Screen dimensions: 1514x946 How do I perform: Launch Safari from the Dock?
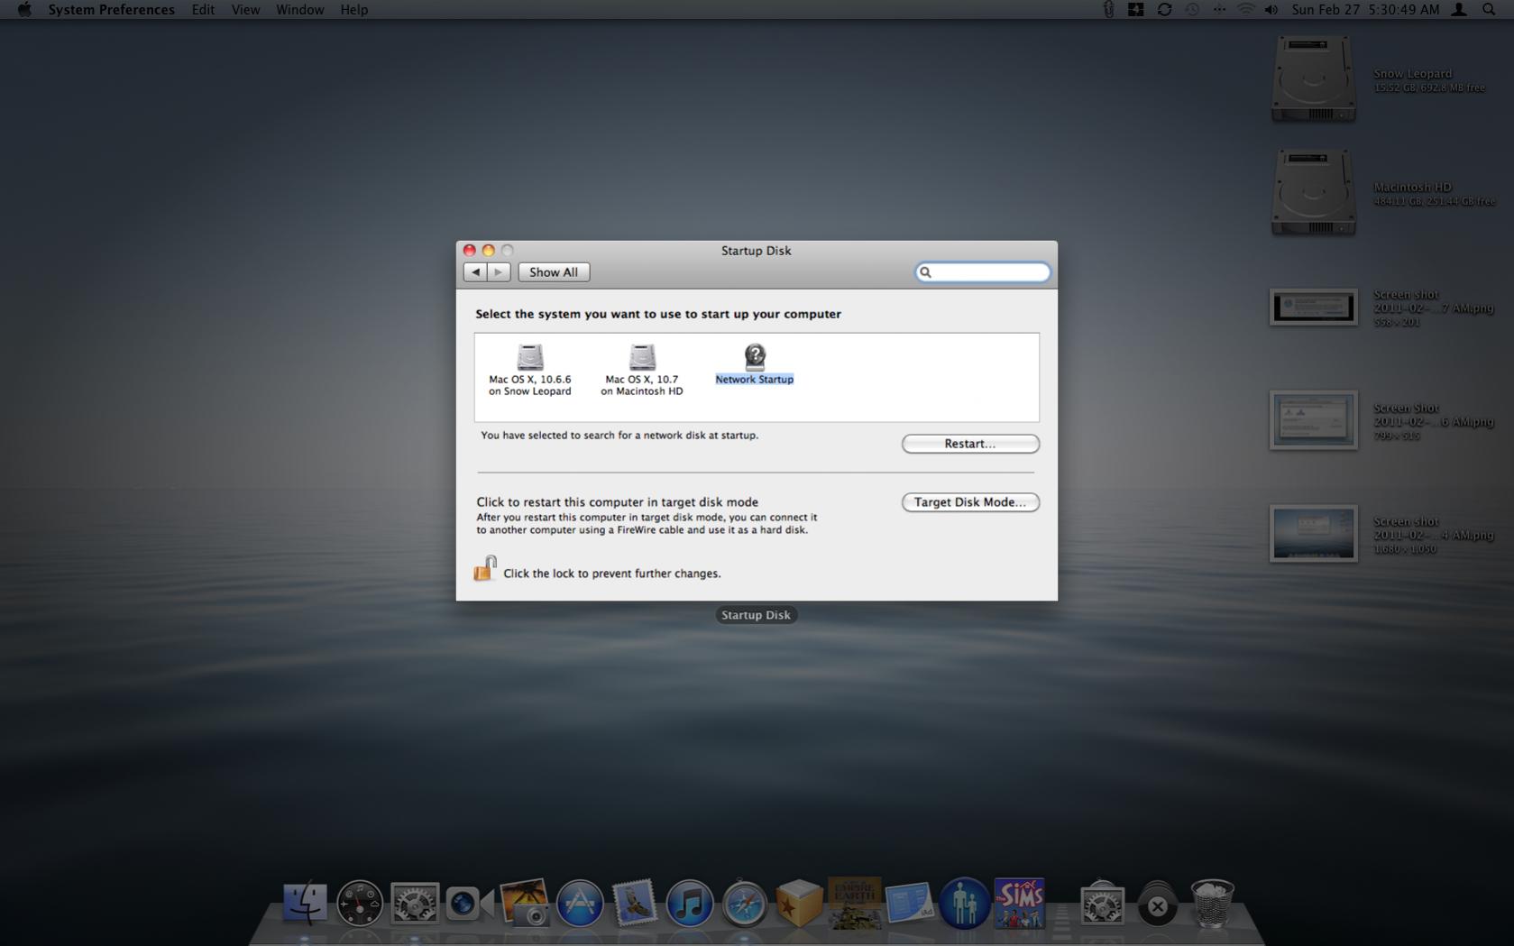pos(745,903)
